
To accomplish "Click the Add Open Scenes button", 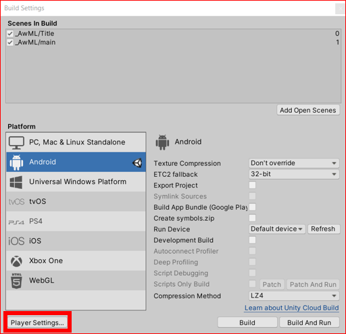I will [x=308, y=110].
